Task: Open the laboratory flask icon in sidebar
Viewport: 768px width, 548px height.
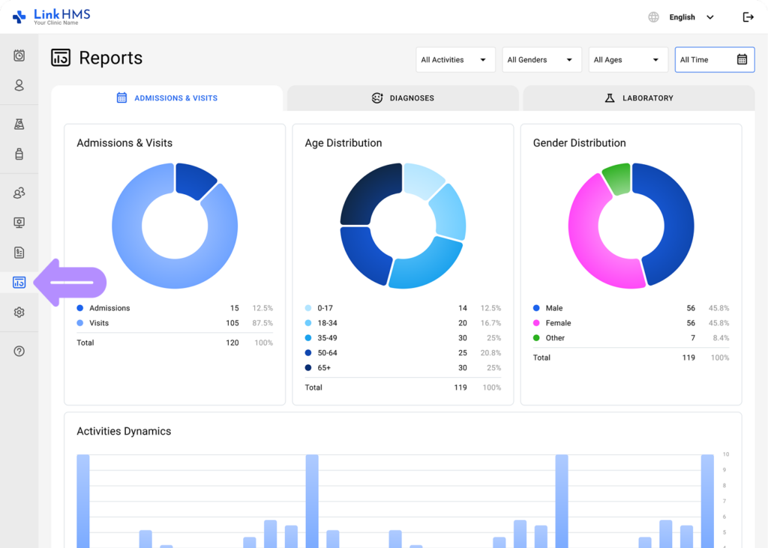Action: pos(18,123)
